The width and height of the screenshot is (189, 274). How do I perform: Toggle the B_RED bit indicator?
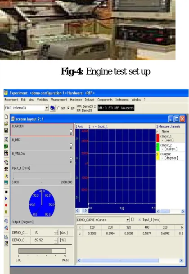pos(71,145)
